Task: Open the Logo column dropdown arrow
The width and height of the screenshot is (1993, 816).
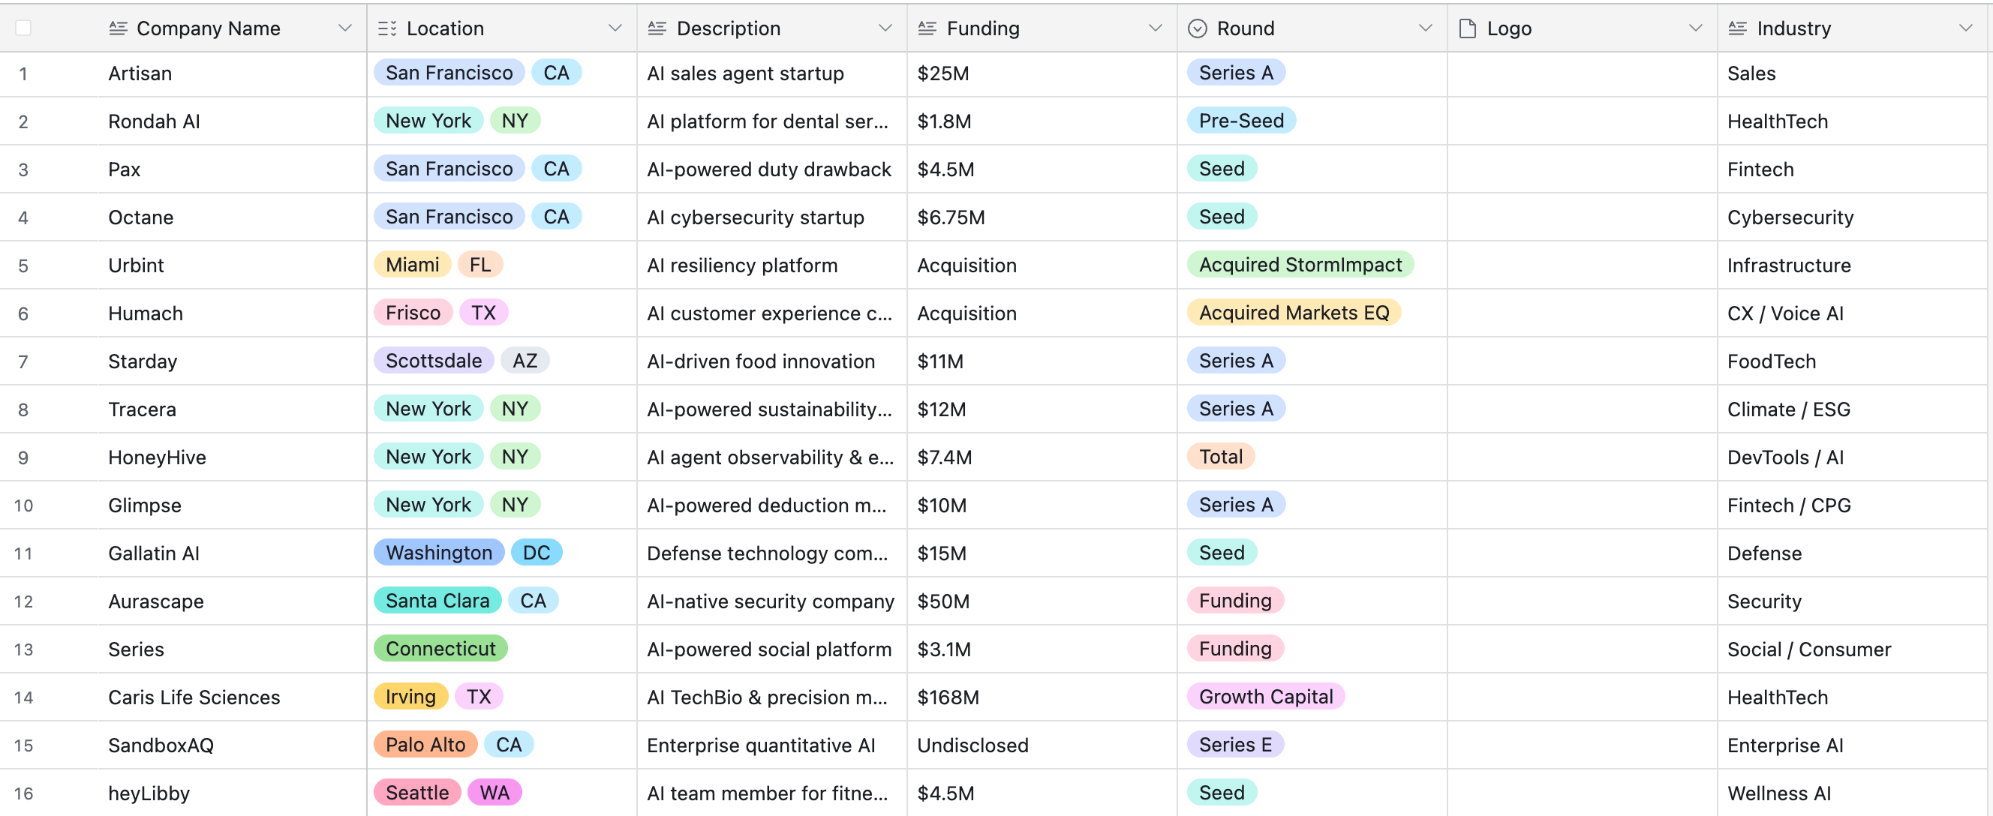Action: tap(1695, 28)
